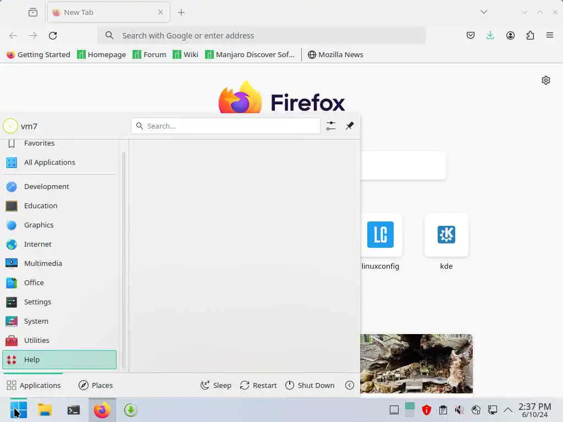Open the Settings category
Image resolution: width=563 pixels, height=422 pixels.
(59, 302)
